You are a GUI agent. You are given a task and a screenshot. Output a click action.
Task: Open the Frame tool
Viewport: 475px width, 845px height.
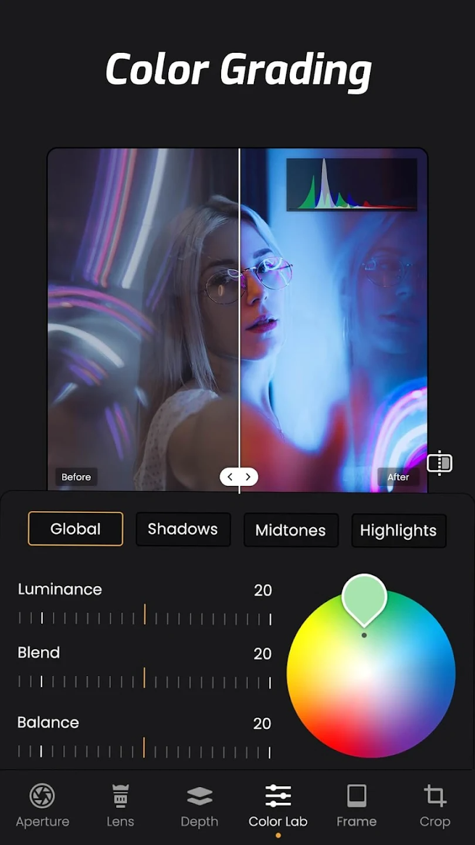pyautogui.click(x=357, y=806)
